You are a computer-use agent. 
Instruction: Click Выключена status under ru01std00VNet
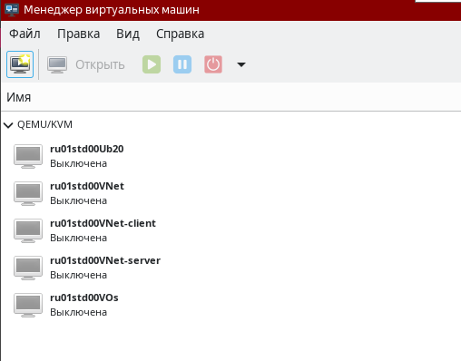[79, 200]
